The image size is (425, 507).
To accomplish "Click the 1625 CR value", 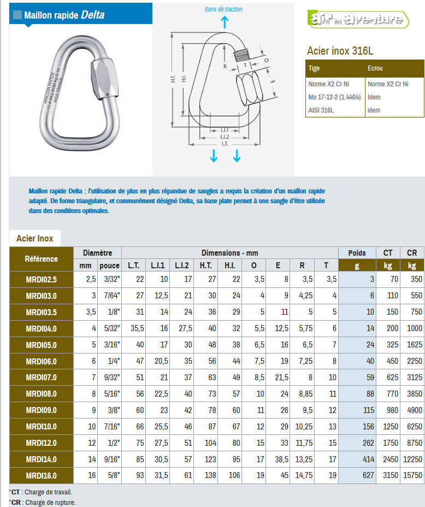I will (x=415, y=345).
